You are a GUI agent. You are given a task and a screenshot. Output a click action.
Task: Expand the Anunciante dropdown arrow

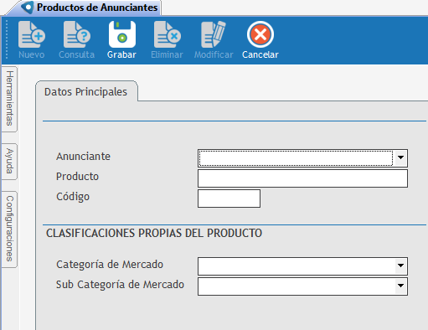pyautogui.click(x=400, y=157)
